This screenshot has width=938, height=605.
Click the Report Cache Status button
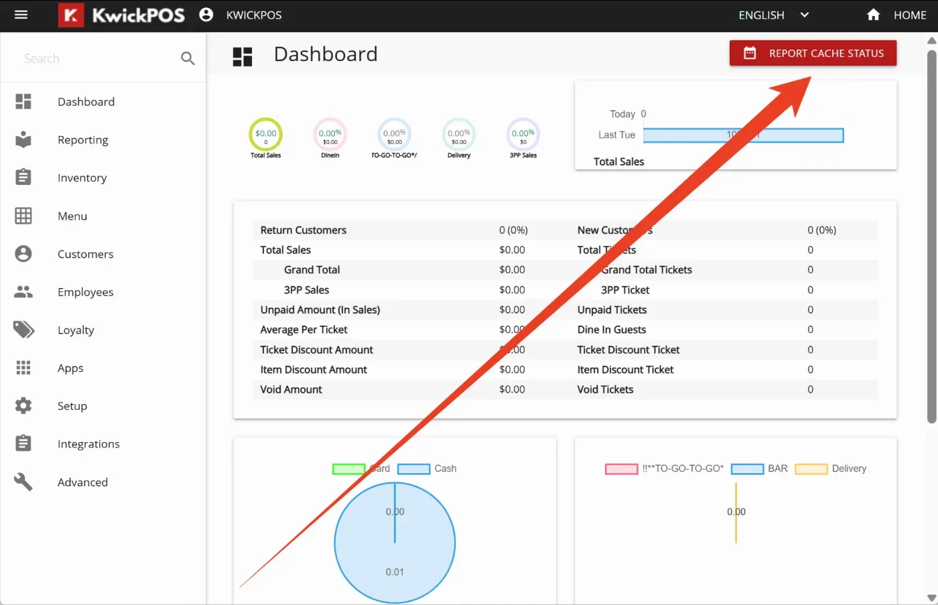click(813, 53)
